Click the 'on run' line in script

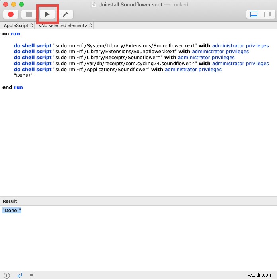11,34
